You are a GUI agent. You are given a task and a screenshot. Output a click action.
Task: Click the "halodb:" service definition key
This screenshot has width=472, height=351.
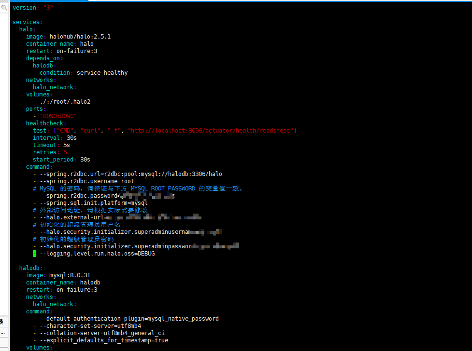pos(31,268)
